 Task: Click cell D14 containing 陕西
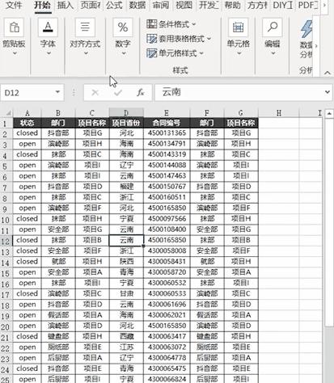pyautogui.click(x=126, y=262)
